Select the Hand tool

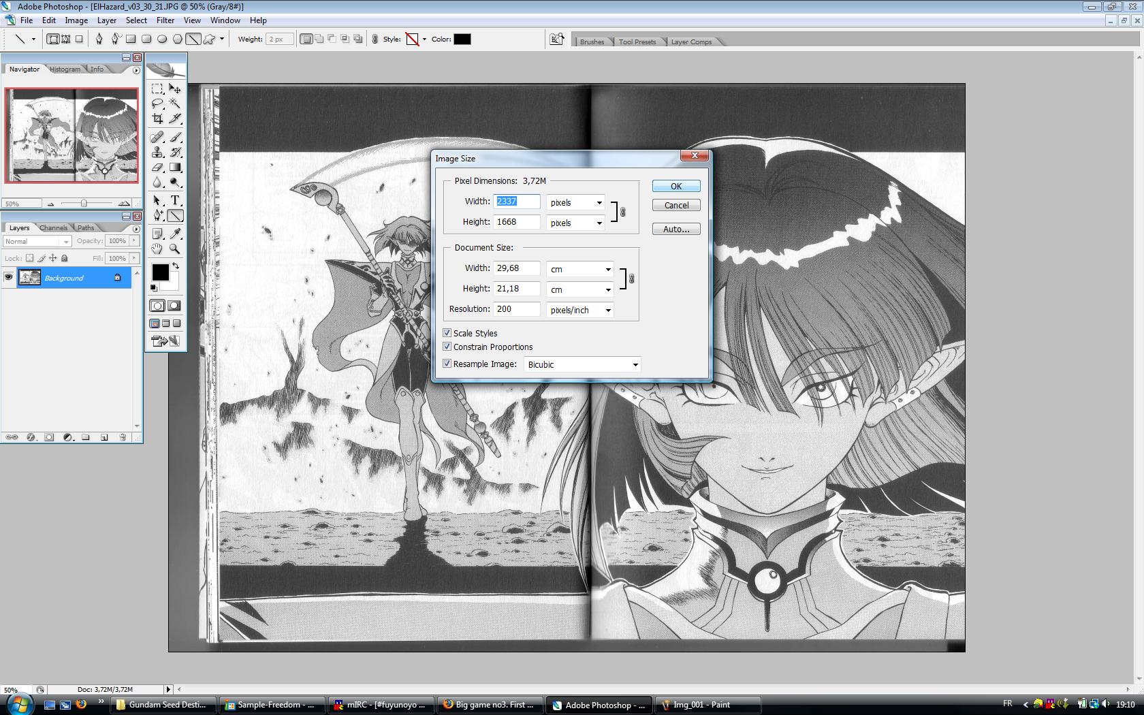coord(157,249)
